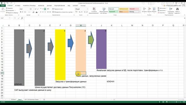Screen dimensions: 186x105
Task: Click the fill color paint bucket icon
Action: point(33,12)
